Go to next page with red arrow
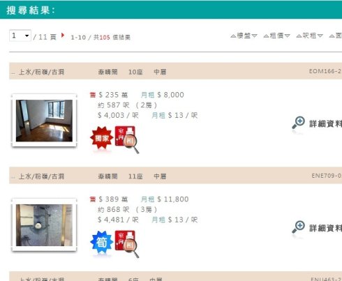 (x=63, y=36)
